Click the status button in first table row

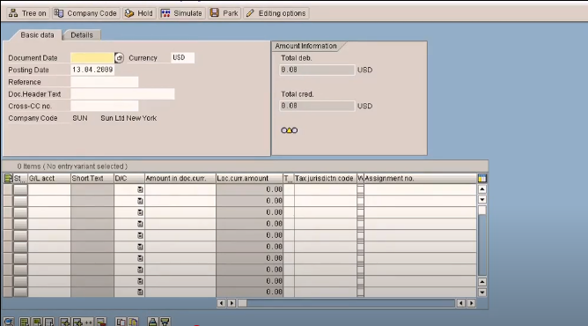click(20, 189)
